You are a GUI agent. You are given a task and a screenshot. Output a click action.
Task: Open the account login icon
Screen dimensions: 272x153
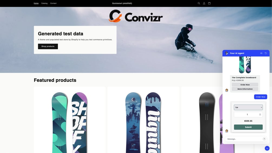click(204, 3)
